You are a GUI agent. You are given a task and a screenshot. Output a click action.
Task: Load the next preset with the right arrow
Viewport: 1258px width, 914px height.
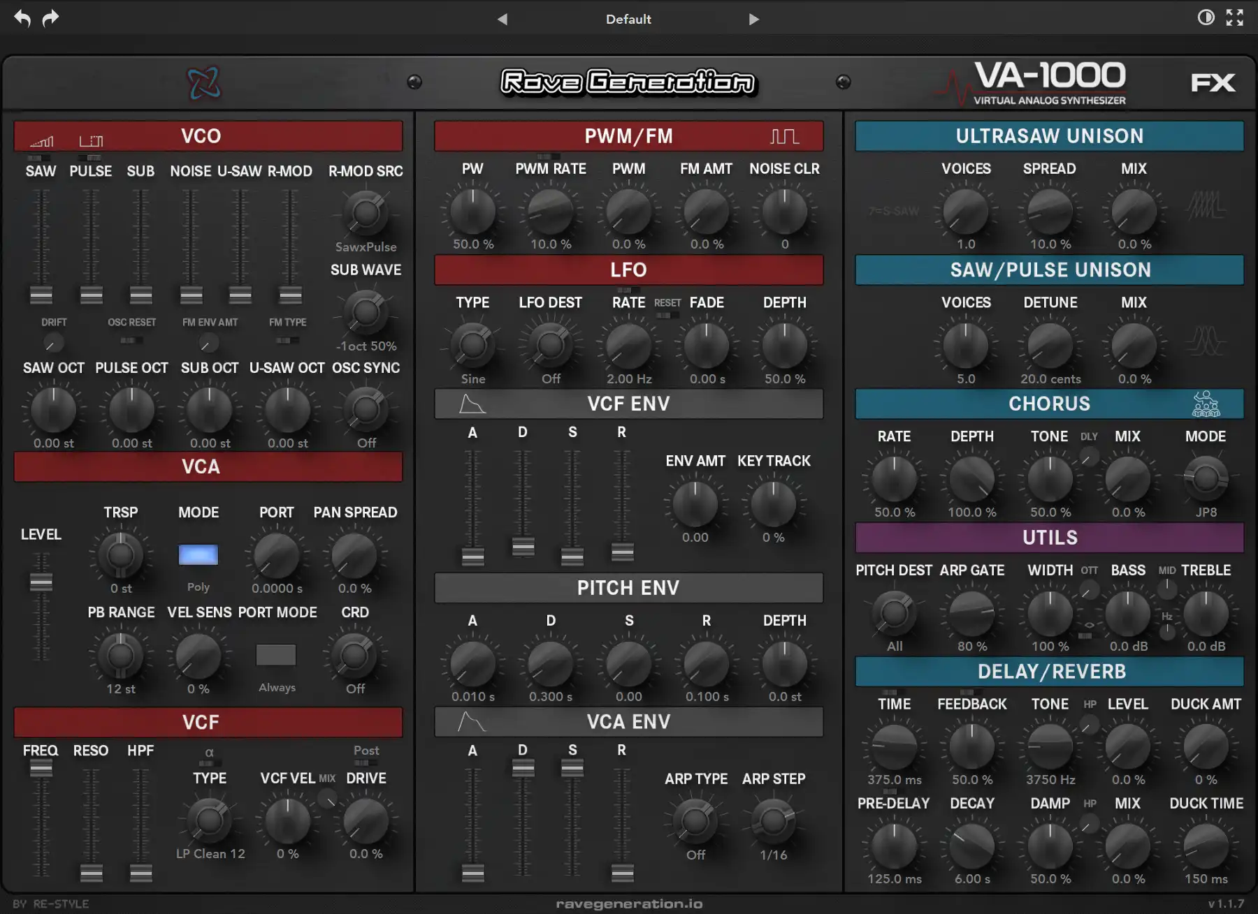point(753,20)
